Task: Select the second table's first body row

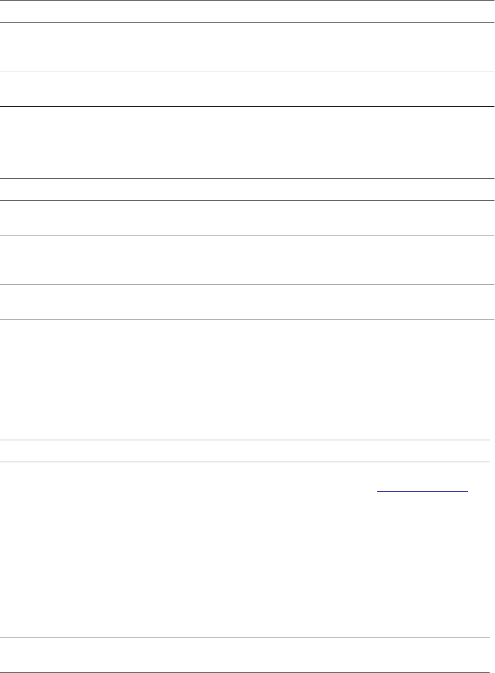Action: (247, 218)
